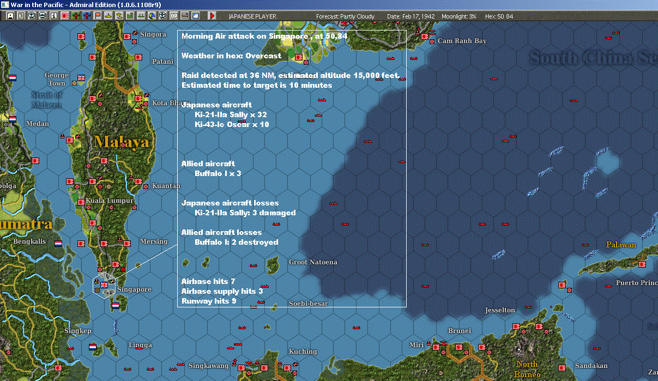The width and height of the screenshot is (658, 381).
Task: Click 'Buffalo I: 2 destroyed' loss line
Action: coord(236,242)
